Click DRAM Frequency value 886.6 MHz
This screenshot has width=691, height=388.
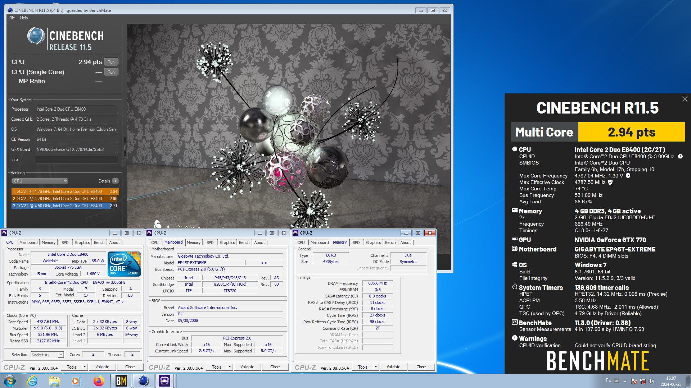378,283
